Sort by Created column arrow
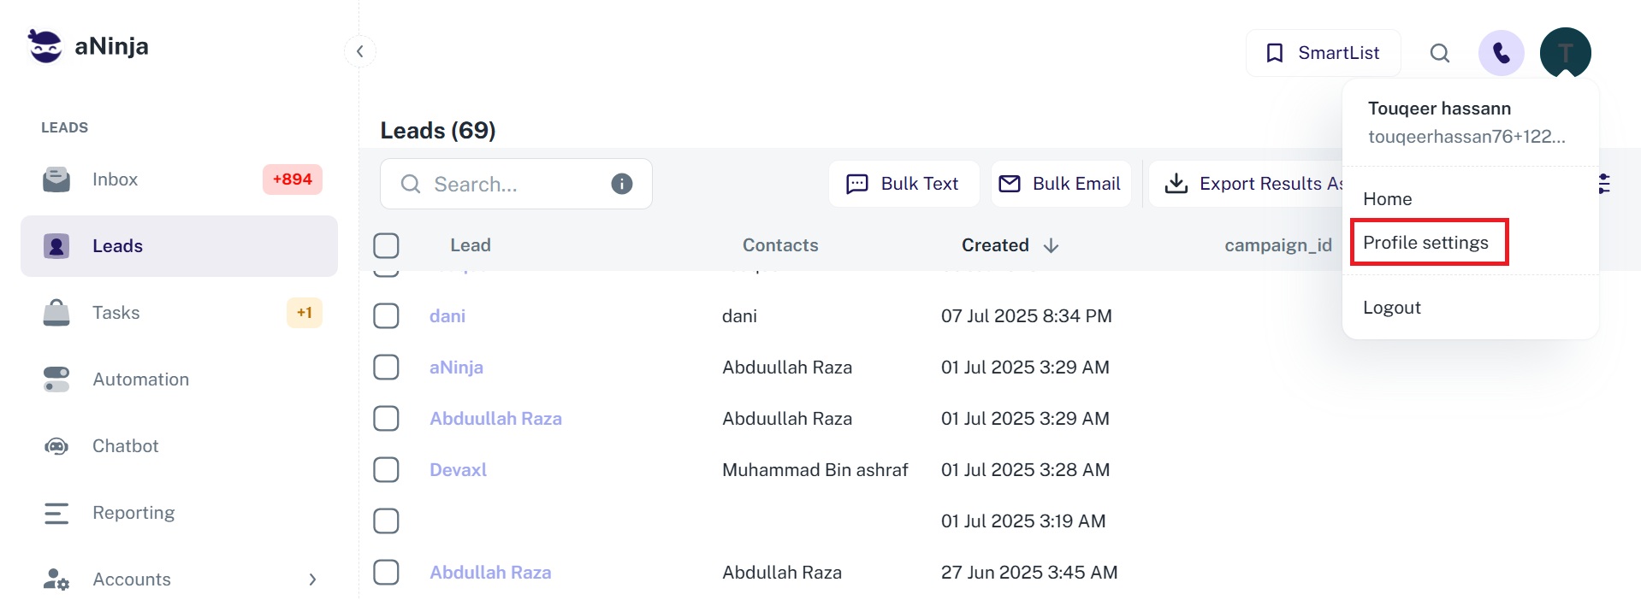This screenshot has height=600, width=1641. [x=1052, y=246]
